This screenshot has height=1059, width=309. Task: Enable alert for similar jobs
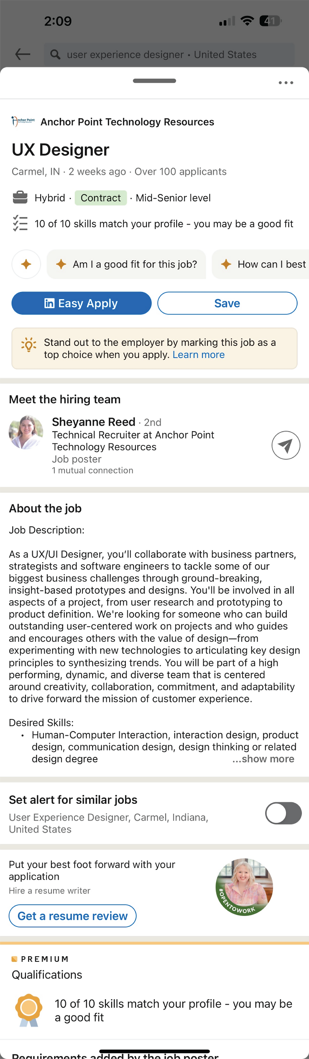click(x=283, y=813)
